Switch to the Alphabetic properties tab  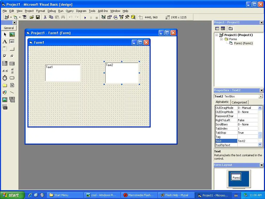(222, 102)
